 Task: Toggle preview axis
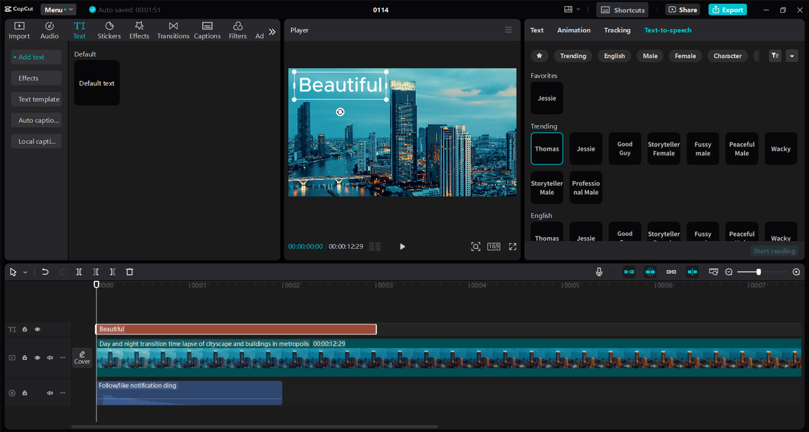tap(693, 272)
